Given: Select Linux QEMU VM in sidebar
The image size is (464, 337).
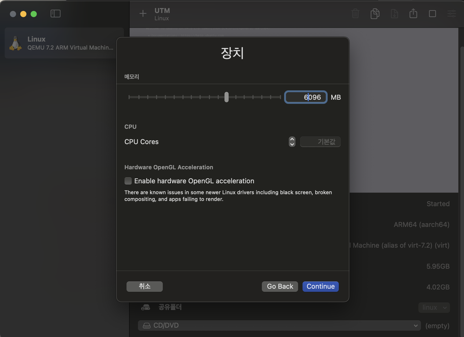Looking at the screenshot, I should [x=64, y=43].
